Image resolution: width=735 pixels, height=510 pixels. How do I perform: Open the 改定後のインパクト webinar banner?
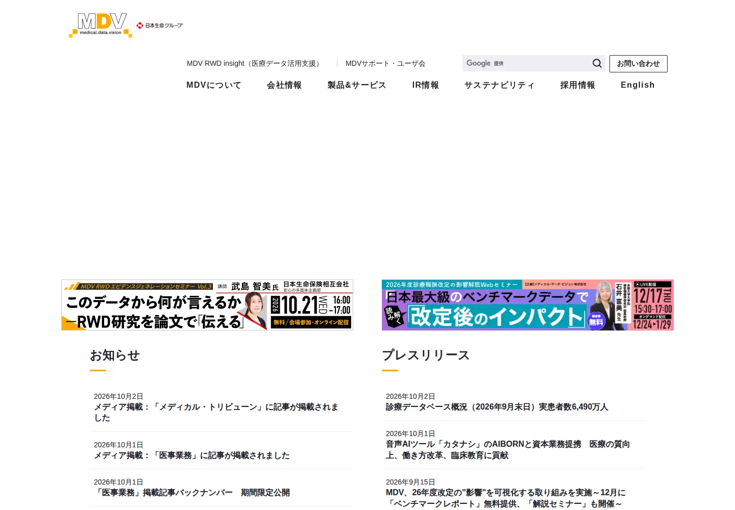click(528, 305)
